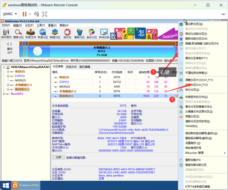
Task: Click the 文件系统 column header
Action: [x=117, y=72]
